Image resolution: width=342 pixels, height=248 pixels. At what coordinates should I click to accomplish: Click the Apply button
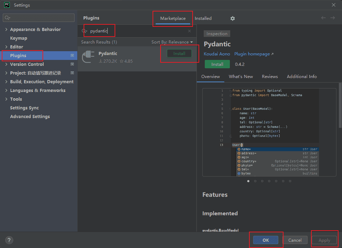(x=324, y=240)
